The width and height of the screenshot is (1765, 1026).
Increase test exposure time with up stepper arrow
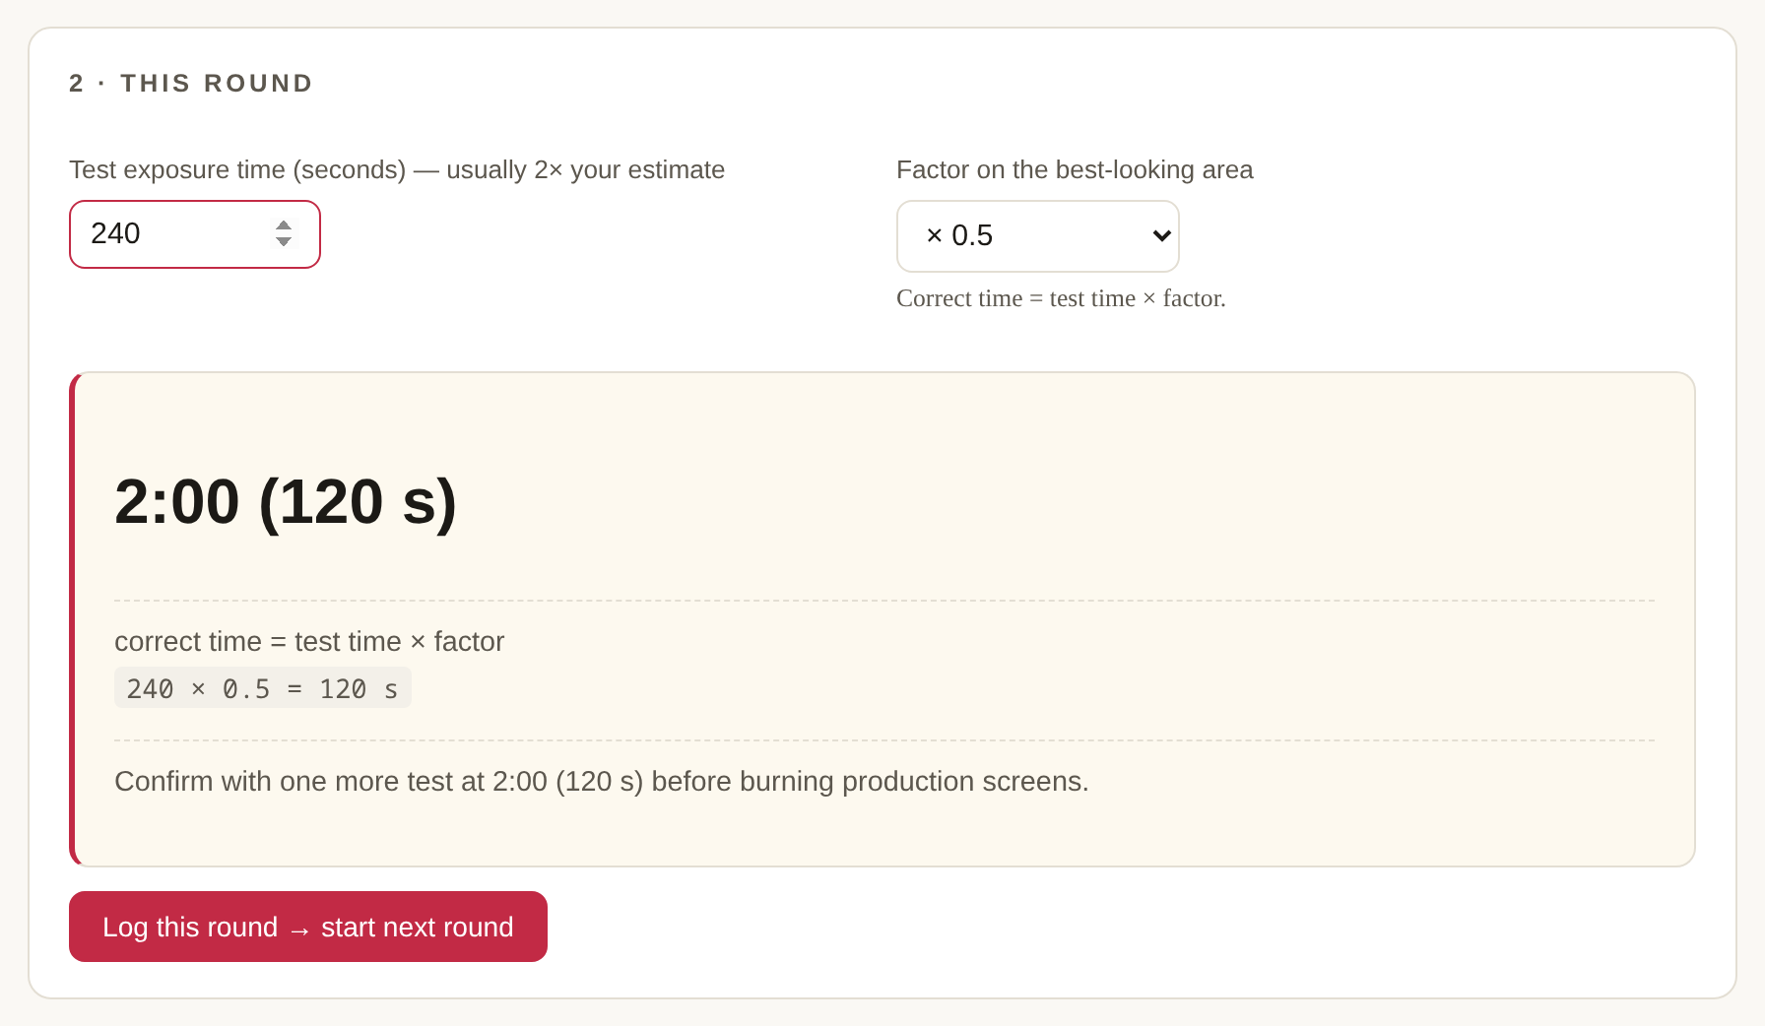(284, 225)
